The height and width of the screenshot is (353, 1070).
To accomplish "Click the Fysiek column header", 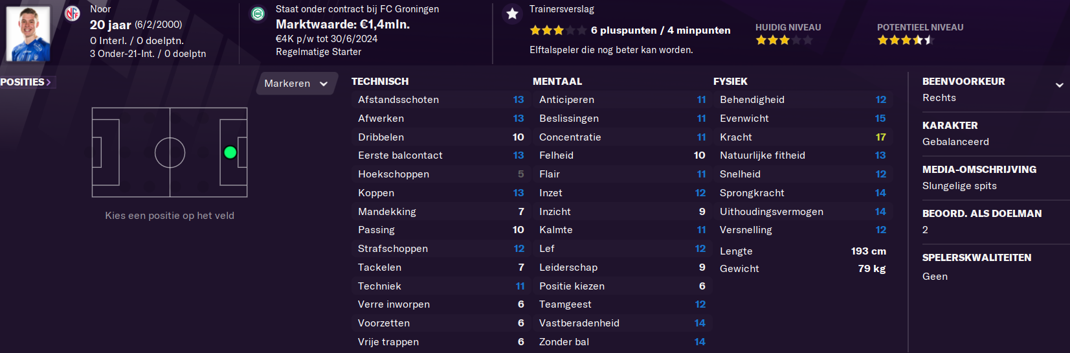I will pos(730,82).
